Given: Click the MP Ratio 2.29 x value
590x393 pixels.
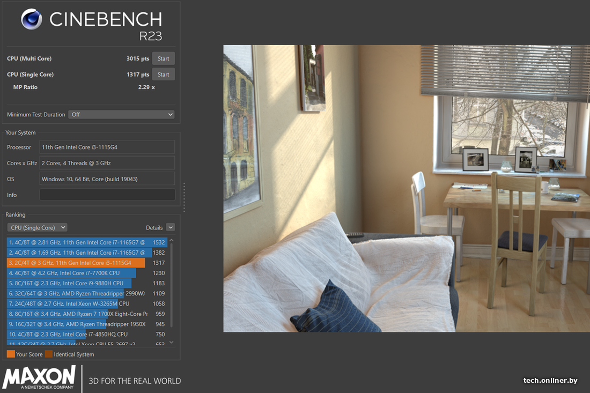Looking at the screenshot, I should coord(146,87).
